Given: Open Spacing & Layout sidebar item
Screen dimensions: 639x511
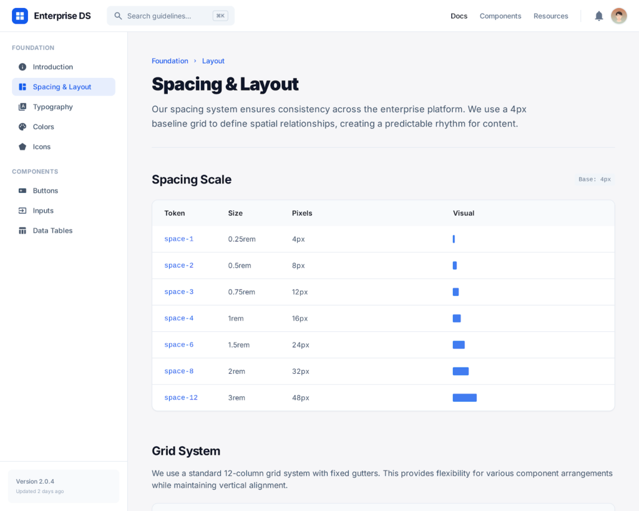Looking at the screenshot, I should (x=63, y=87).
